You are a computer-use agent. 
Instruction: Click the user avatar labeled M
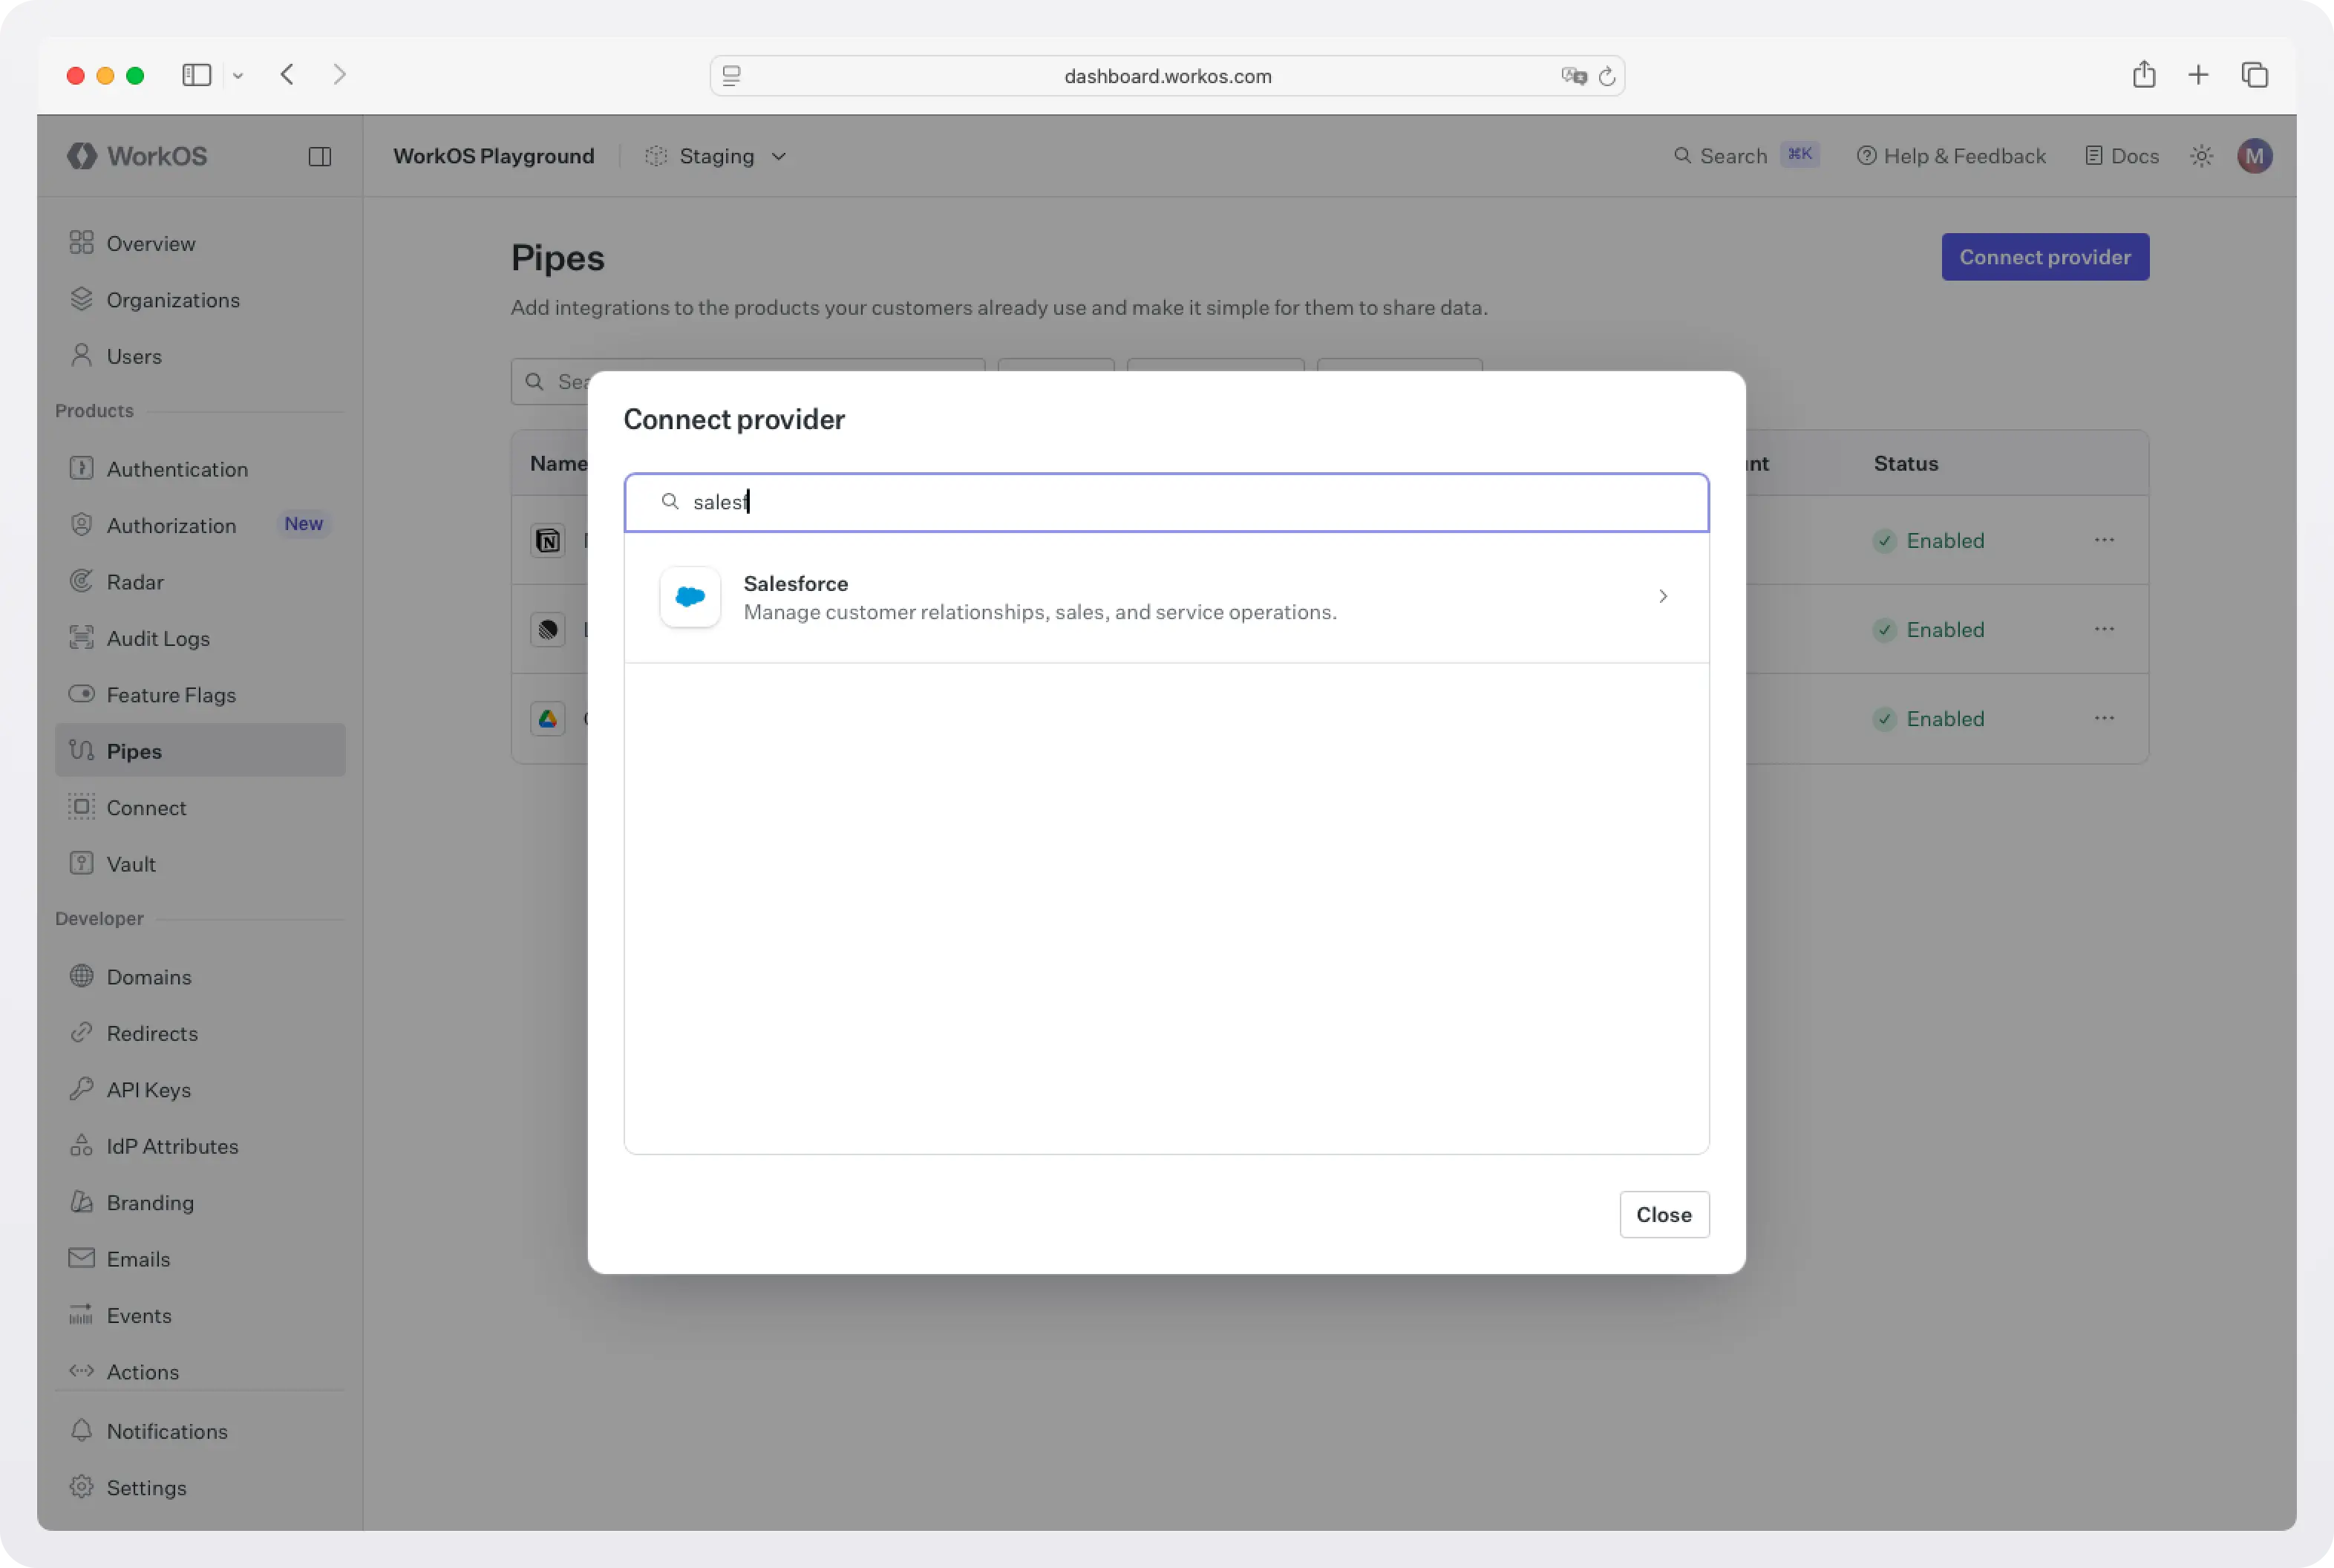coord(2255,155)
